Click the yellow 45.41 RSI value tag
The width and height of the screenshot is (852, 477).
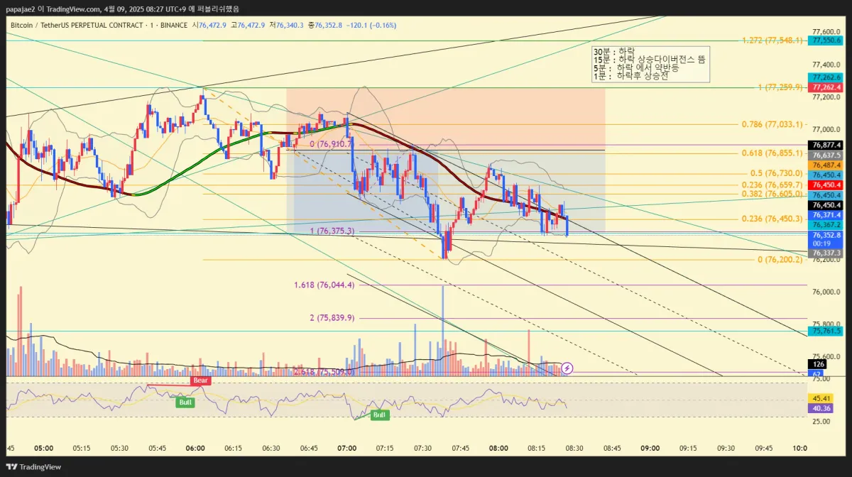(x=822, y=398)
